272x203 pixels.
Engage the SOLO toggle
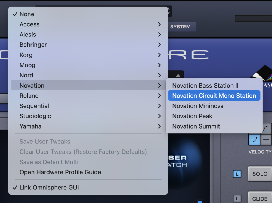coord(260,174)
